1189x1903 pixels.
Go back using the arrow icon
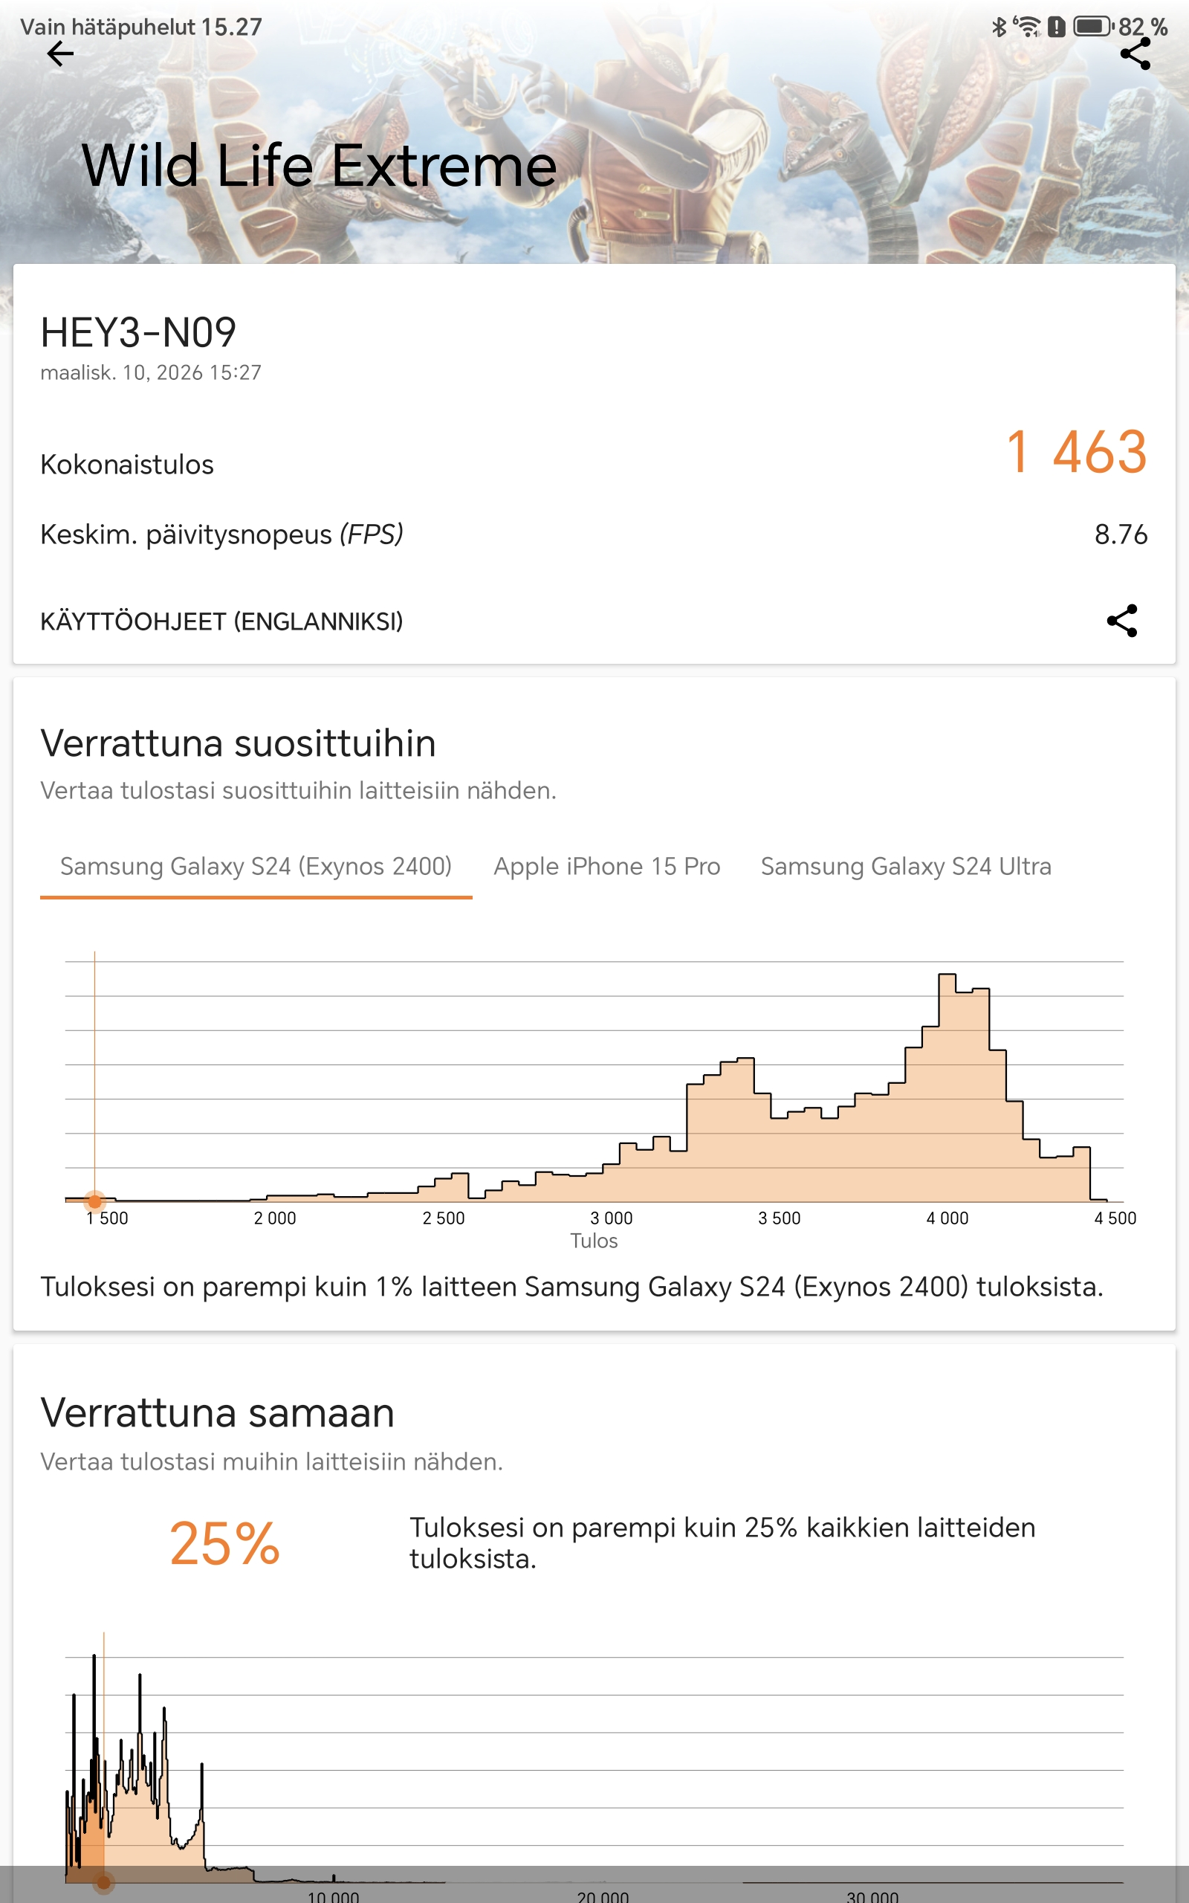[x=59, y=54]
